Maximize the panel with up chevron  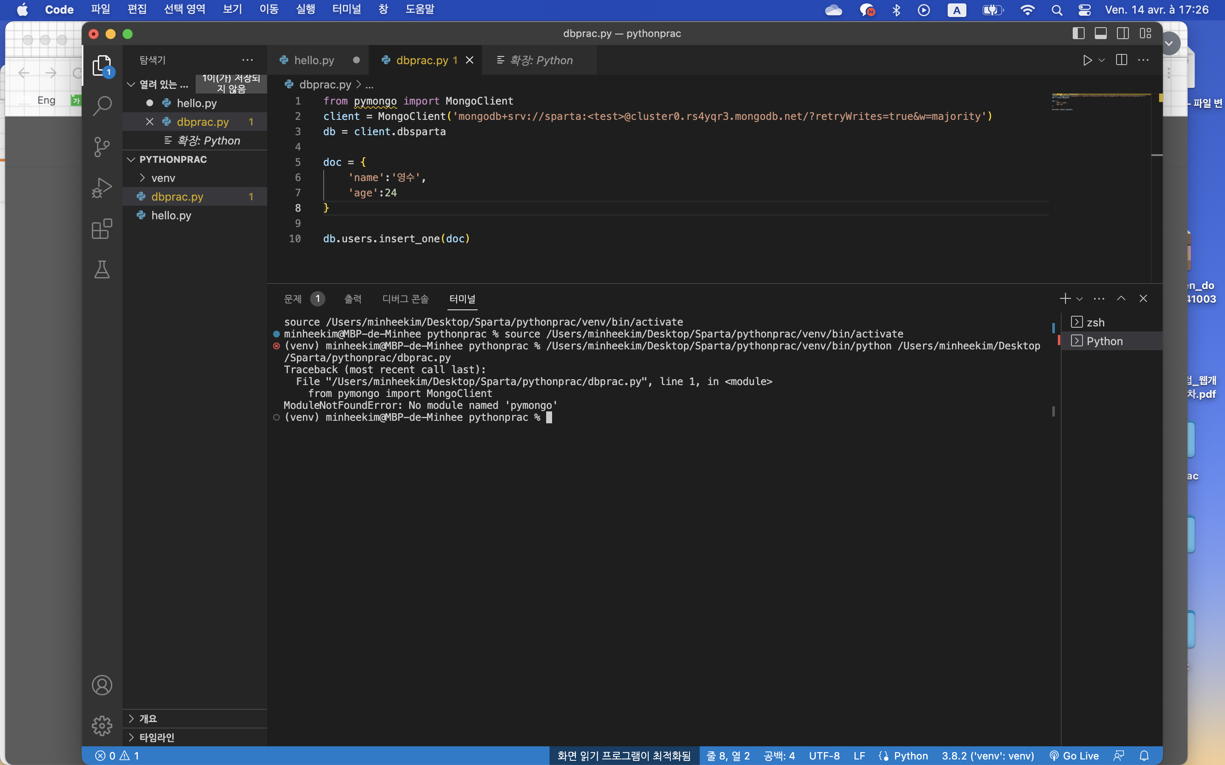pos(1121,298)
